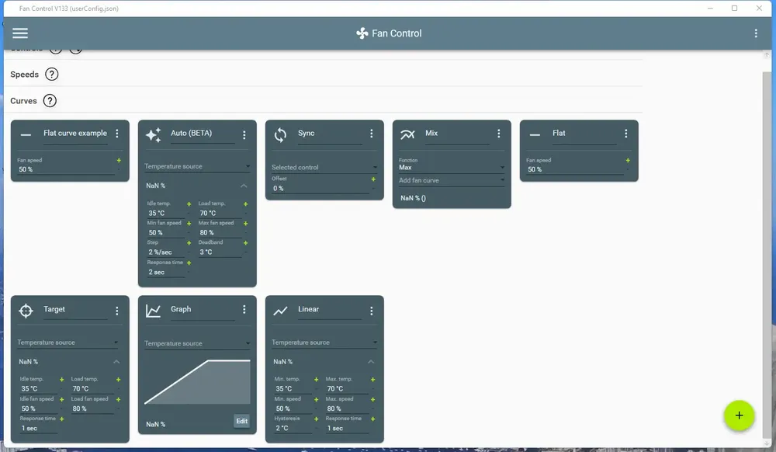Open the Mix card three-dot menu
The height and width of the screenshot is (452, 776).
(498, 134)
